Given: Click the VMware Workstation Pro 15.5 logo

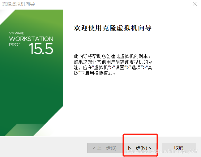Looking at the screenshot, I should tap(31, 43).
